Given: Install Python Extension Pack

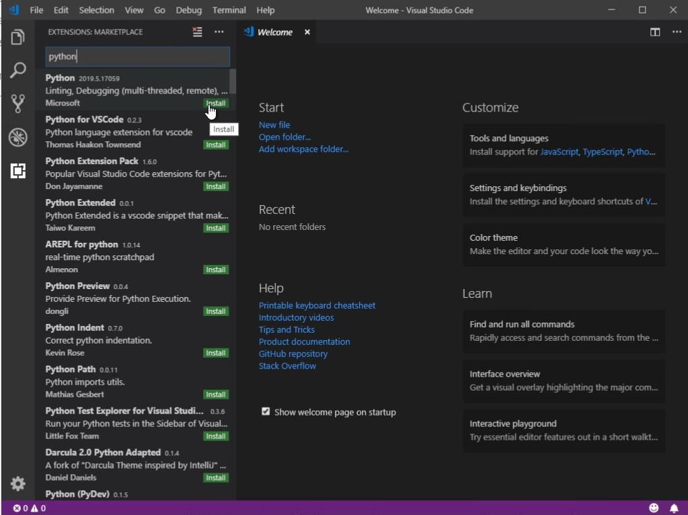Looking at the screenshot, I should pyautogui.click(x=216, y=186).
